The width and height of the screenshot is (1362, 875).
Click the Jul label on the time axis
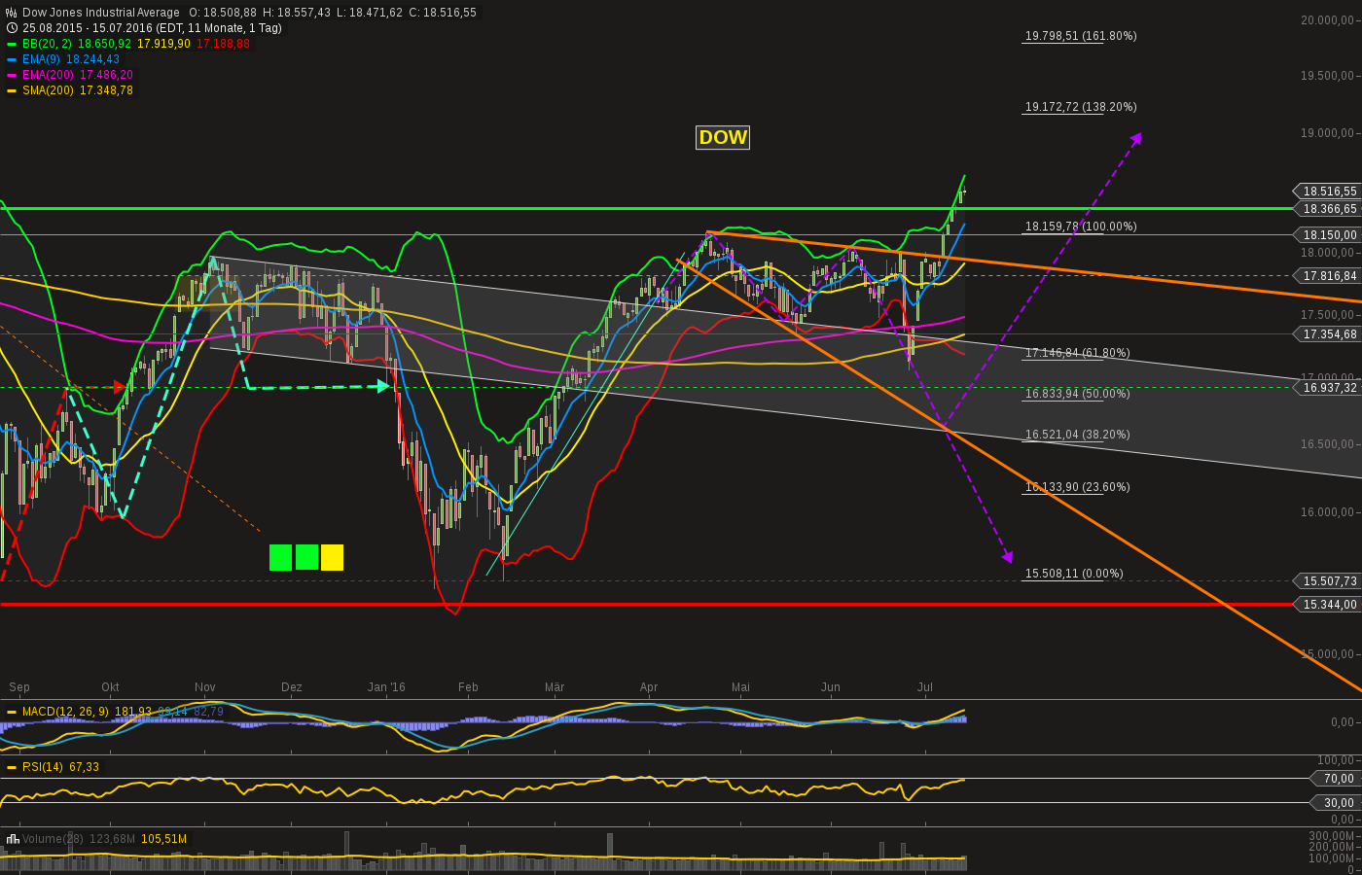[x=925, y=687]
